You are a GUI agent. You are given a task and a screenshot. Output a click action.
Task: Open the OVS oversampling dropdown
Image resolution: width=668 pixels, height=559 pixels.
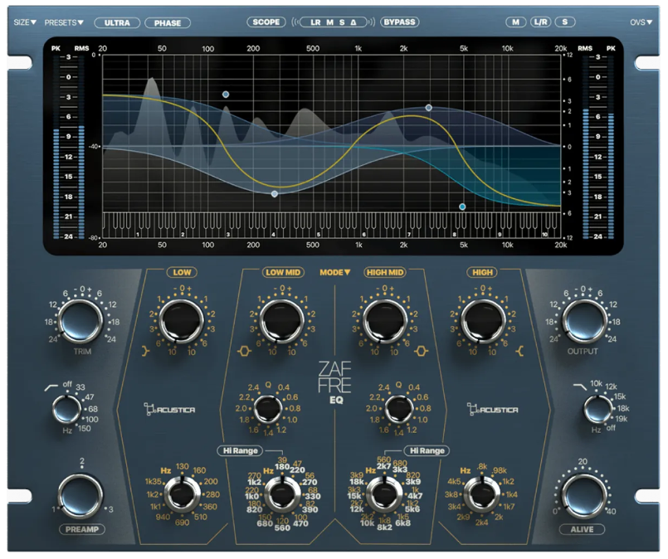point(641,22)
